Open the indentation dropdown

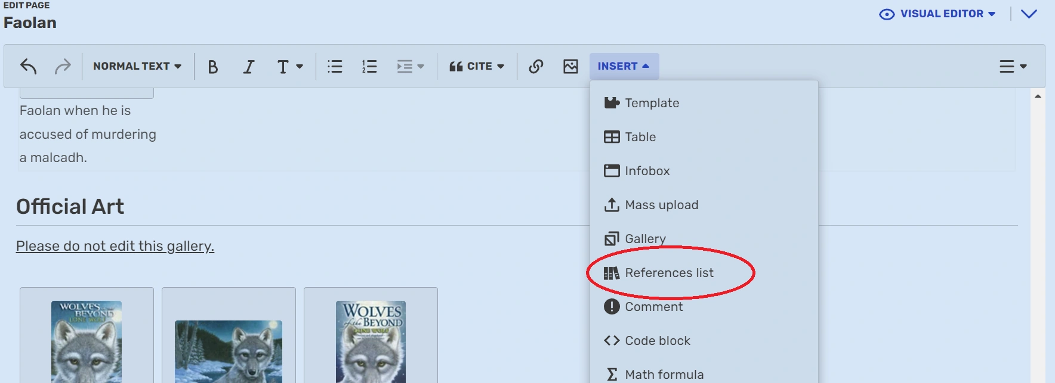tap(411, 66)
